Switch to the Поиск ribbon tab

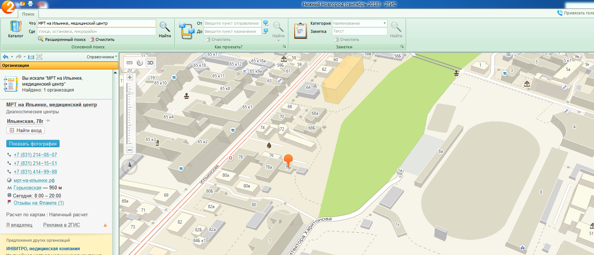(x=28, y=14)
